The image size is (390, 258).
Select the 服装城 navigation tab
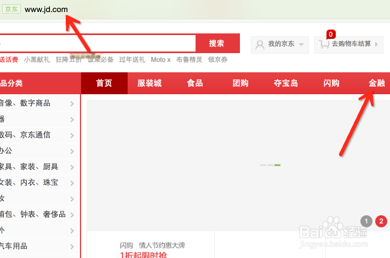coord(150,83)
